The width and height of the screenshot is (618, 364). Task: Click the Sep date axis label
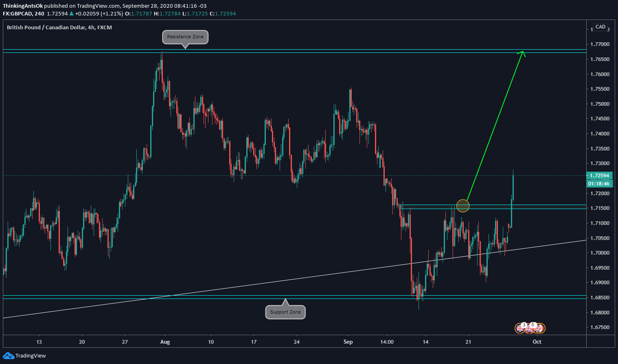pos(348,342)
